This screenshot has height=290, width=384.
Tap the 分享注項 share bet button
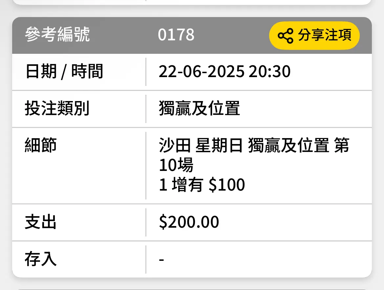[x=314, y=35]
